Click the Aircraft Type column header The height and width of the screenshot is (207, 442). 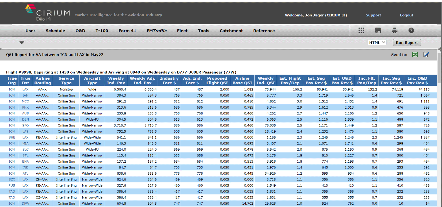tap(92, 80)
